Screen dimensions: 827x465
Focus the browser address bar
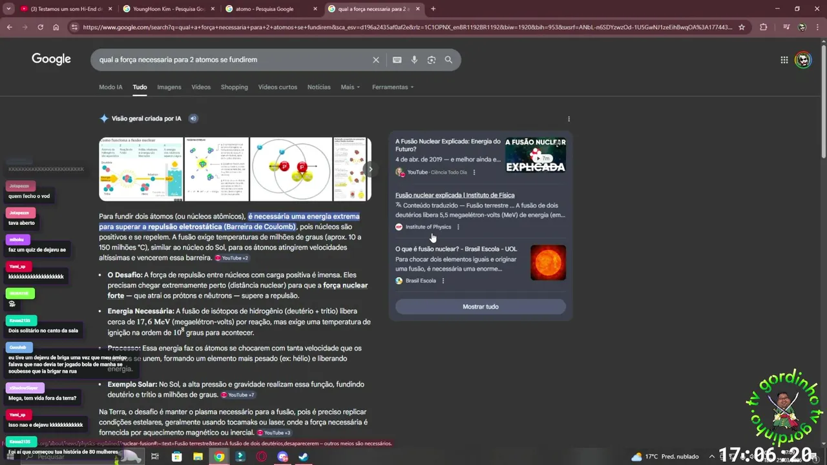pyautogui.click(x=407, y=27)
